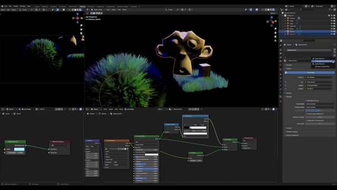Viewport: 337px width, 190px height.
Task: Click zoom gizmo icon in main 3D viewport
Action: tap(275, 29)
